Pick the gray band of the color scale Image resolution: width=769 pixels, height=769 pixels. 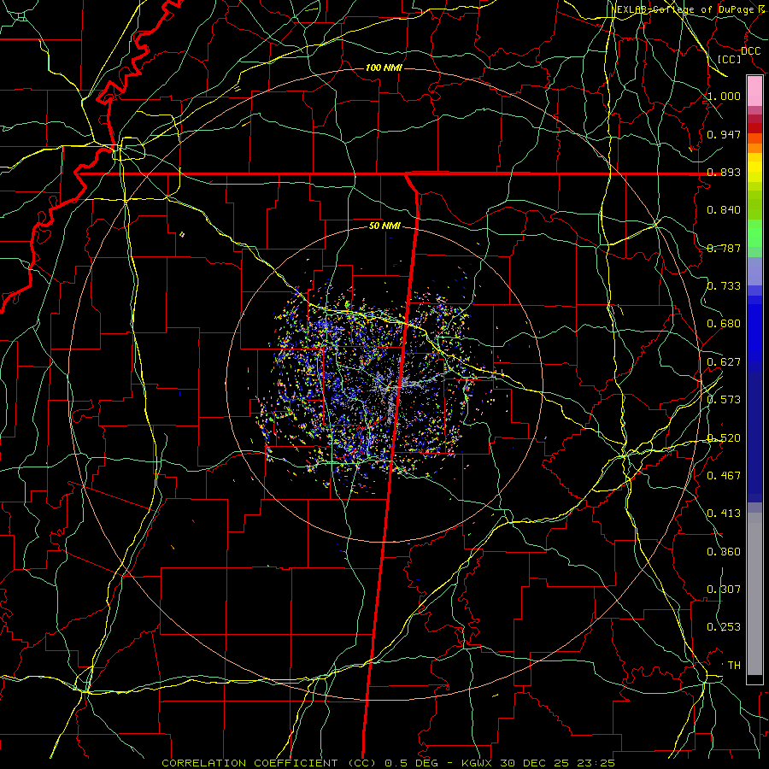754,594
